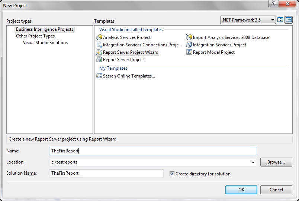Click into the Name text field
This screenshot has height=201, width=299.
152,151
